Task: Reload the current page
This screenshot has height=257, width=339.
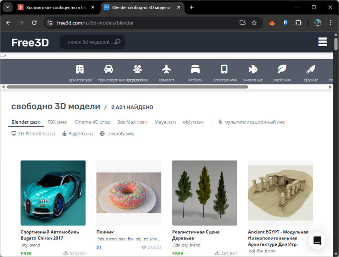Action: (x=34, y=23)
